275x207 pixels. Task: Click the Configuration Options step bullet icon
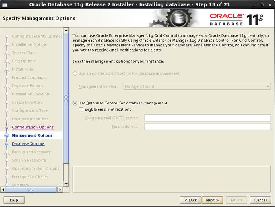coord(7,127)
